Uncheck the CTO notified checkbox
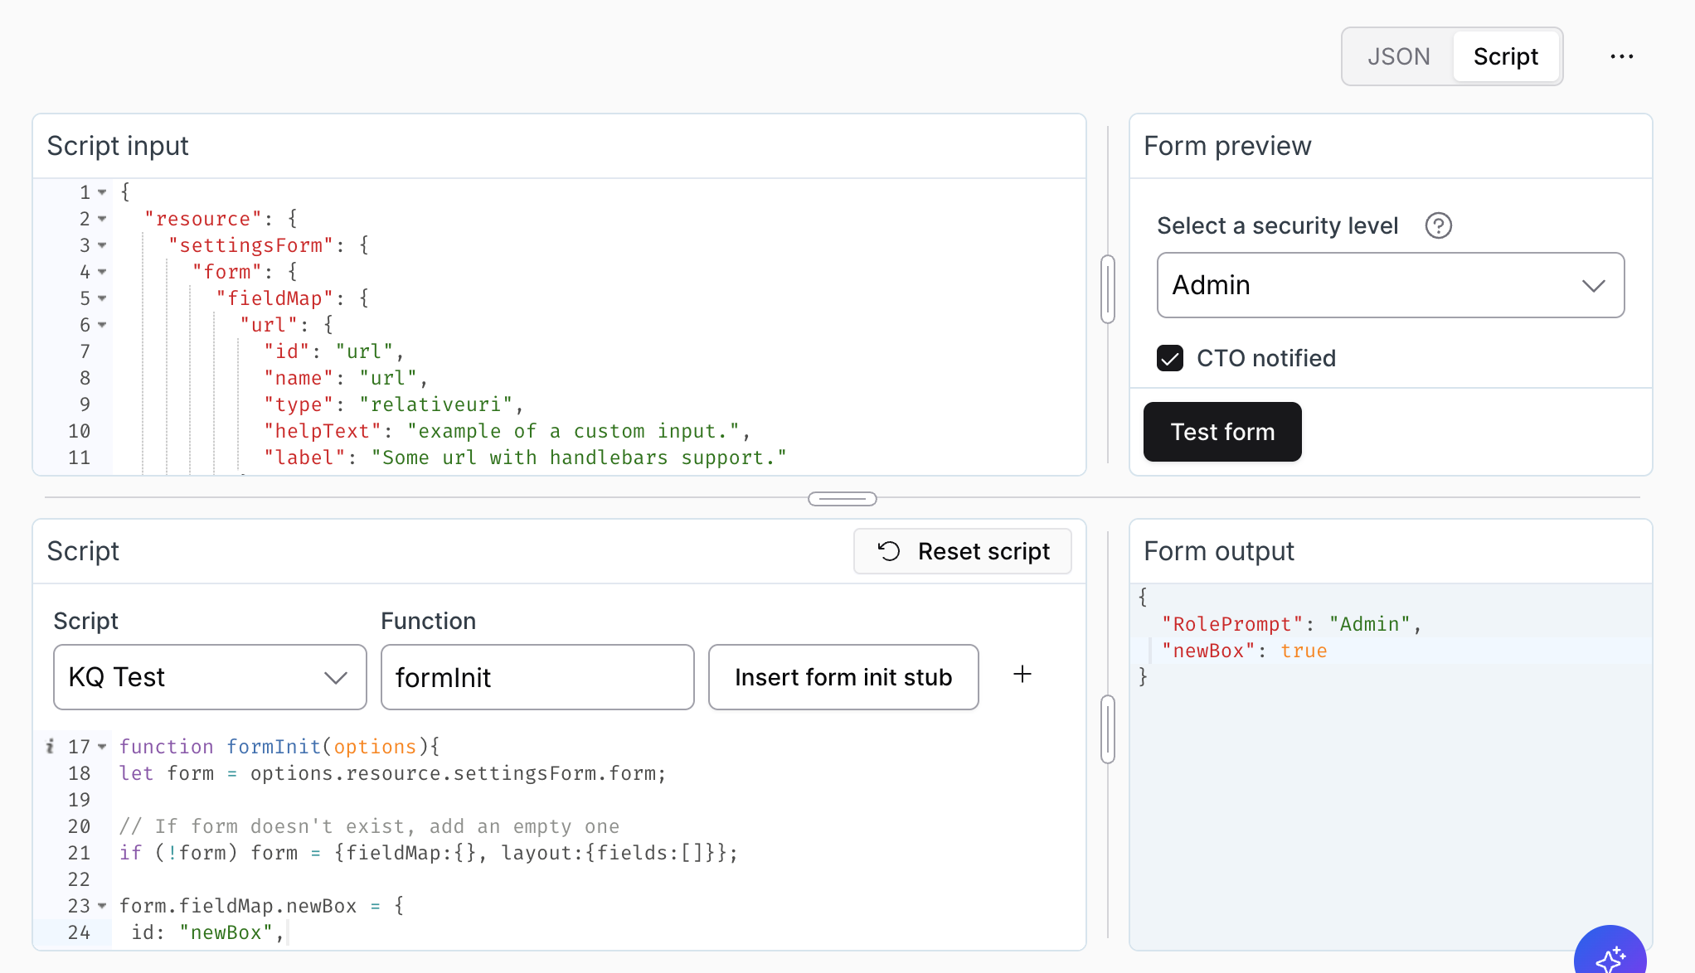This screenshot has width=1695, height=973. (1170, 358)
